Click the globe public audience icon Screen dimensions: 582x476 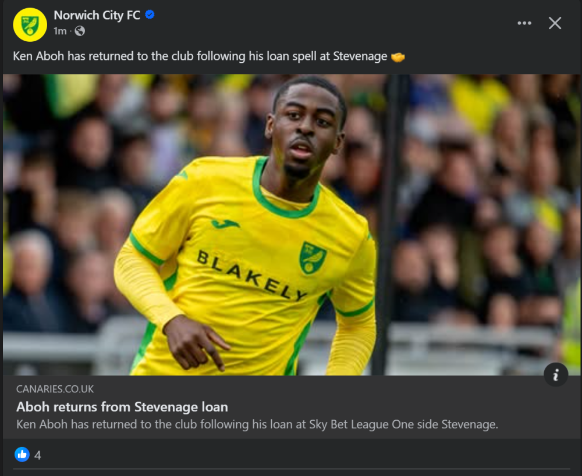pos(80,31)
